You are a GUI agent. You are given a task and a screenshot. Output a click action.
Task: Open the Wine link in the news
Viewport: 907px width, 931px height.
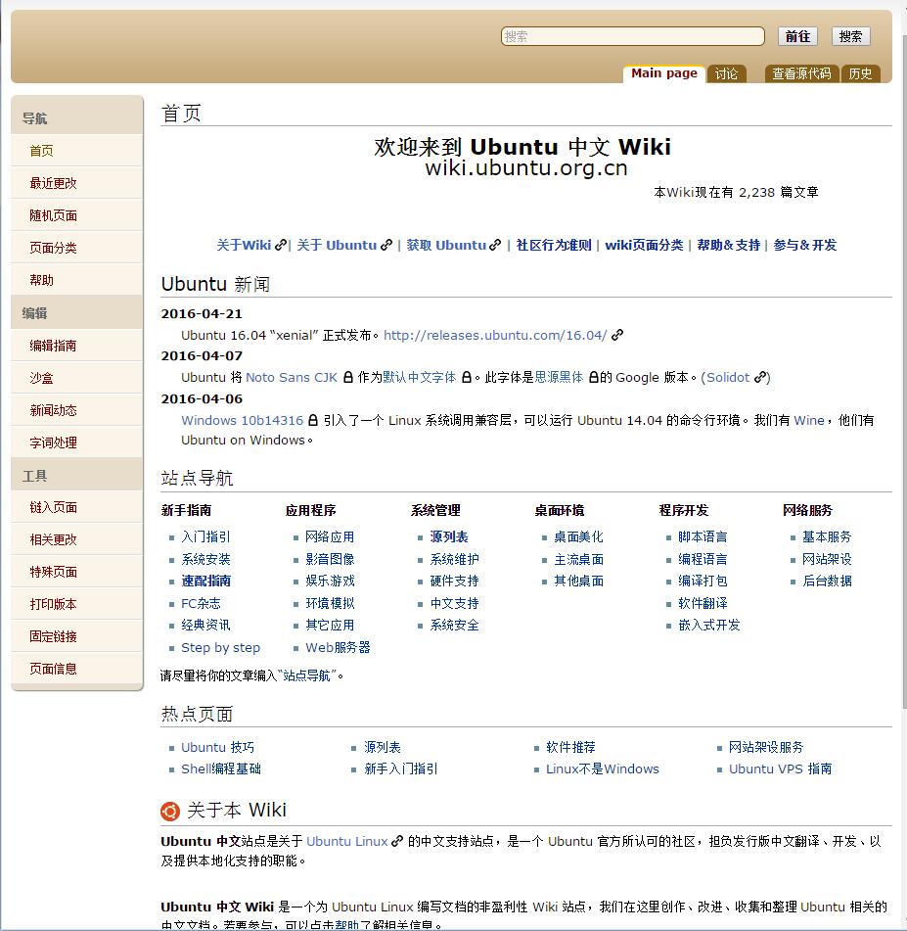pos(809,420)
